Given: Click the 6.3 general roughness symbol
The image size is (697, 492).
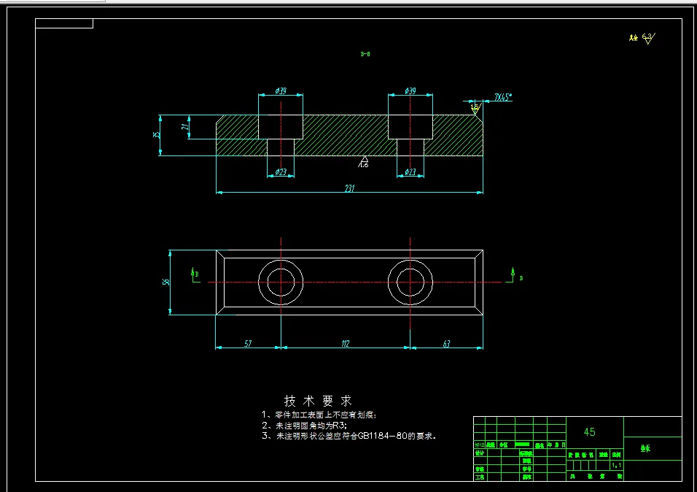Looking at the screenshot, I should (648, 38).
